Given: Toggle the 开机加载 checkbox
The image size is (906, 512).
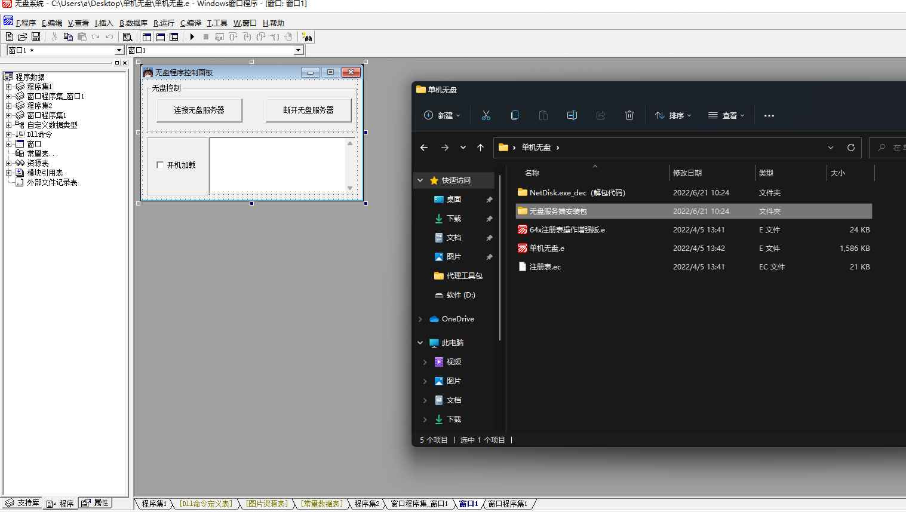Looking at the screenshot, I should 160,165.
